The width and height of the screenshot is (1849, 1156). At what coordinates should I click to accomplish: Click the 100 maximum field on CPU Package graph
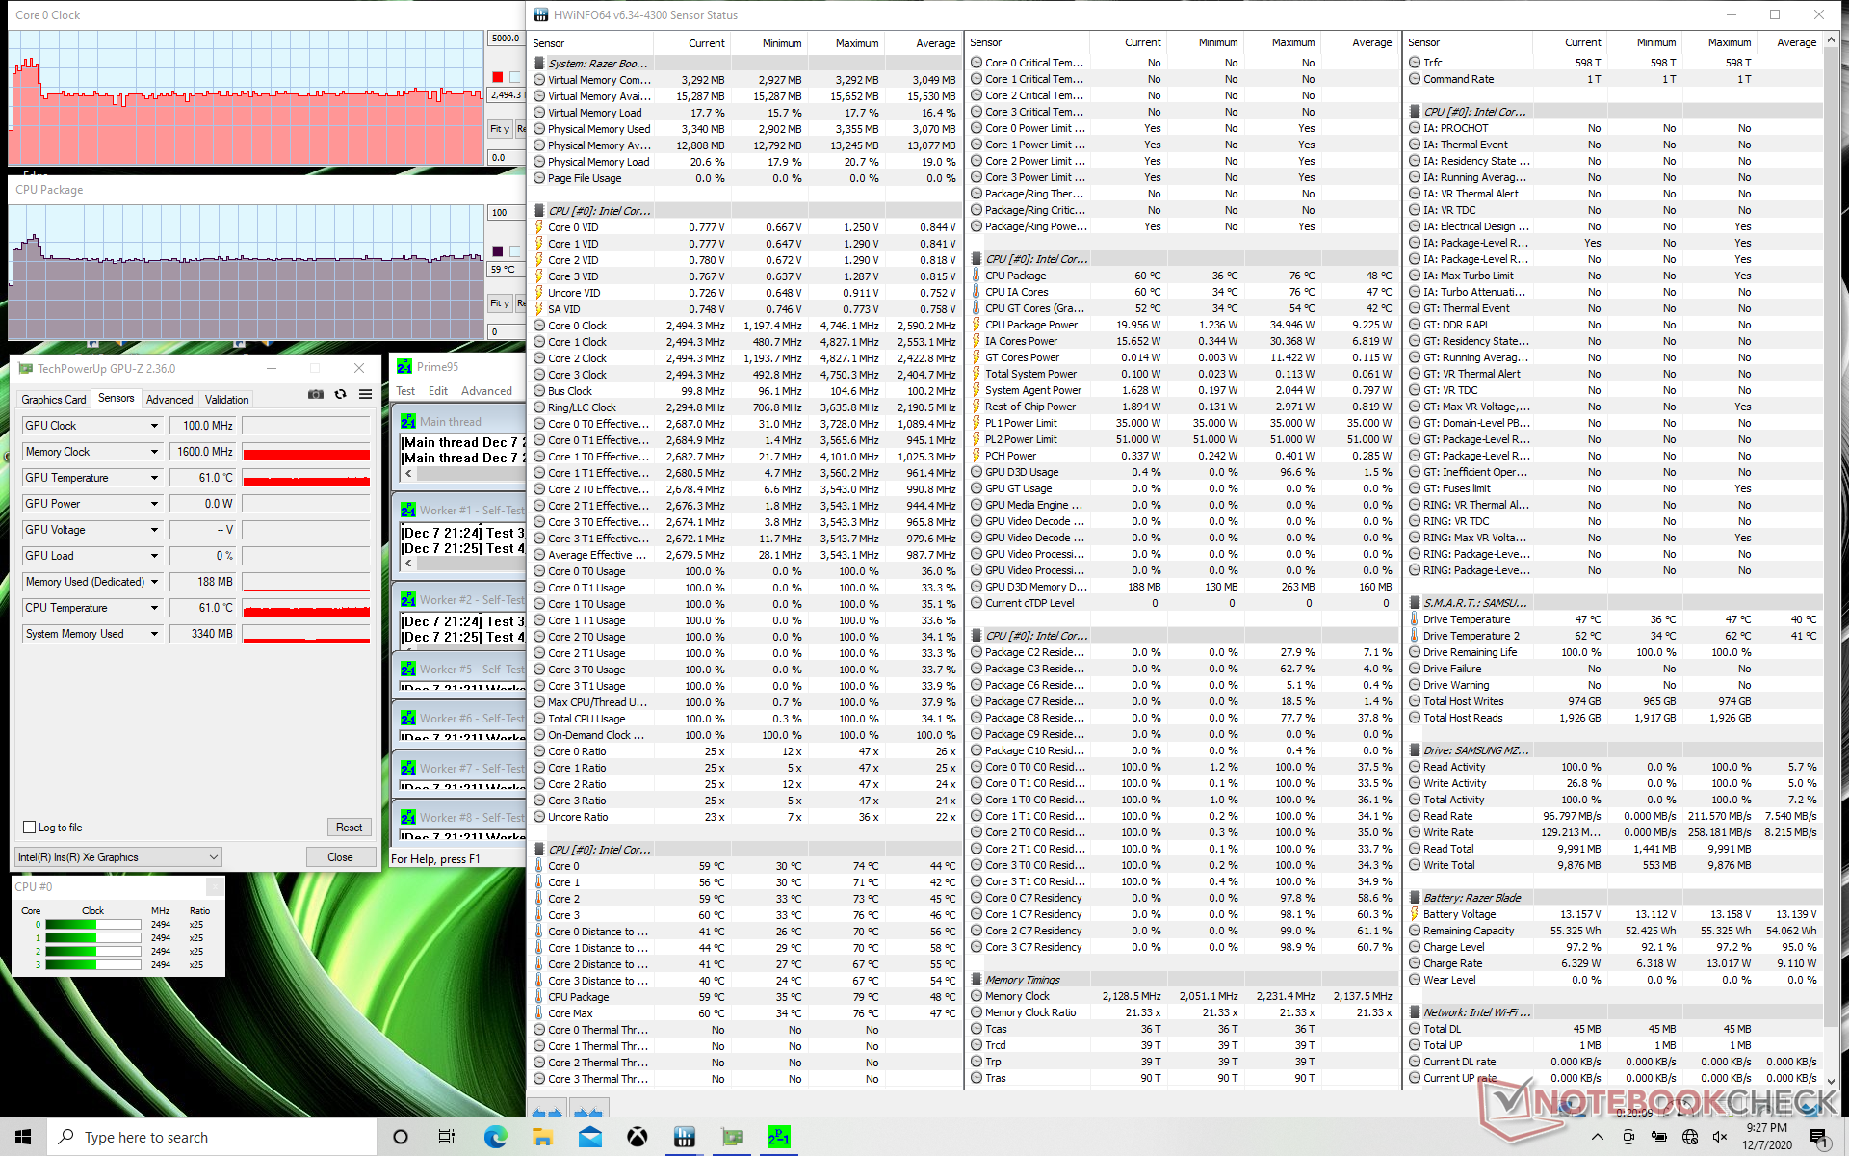coord(506,212)
